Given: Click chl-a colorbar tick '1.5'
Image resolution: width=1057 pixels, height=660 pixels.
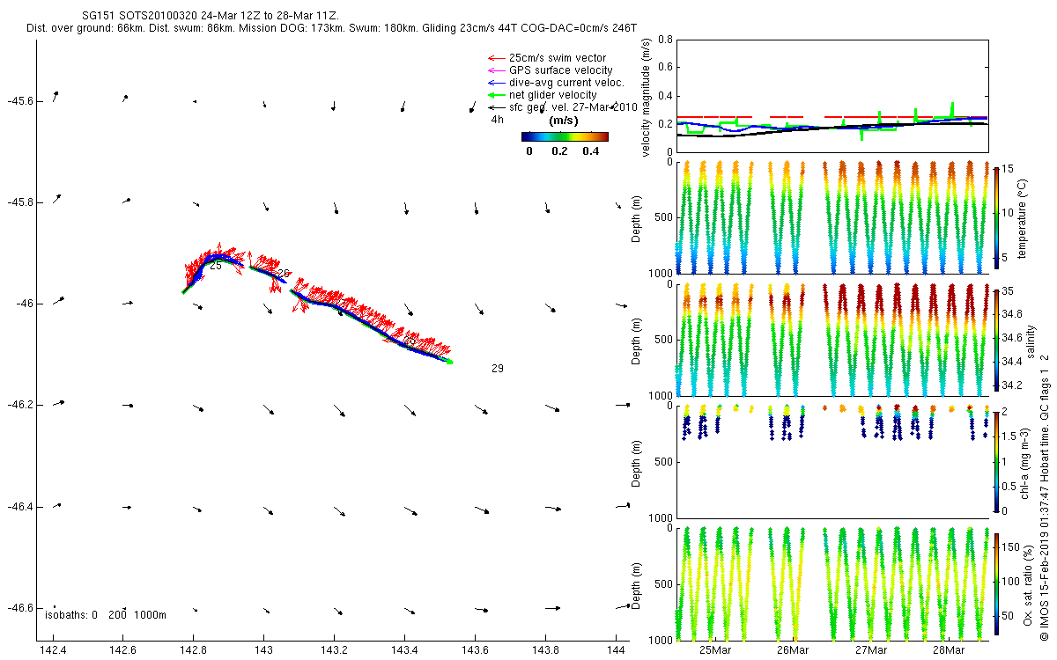Looking at the screenshot, I should [1010, 436].
